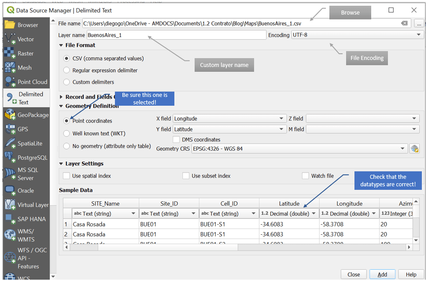
Task: Enable the DMS coordinates checkbox
Action: click(177, 140)
